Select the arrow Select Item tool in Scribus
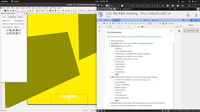The width and height of the screenshot is (200, 112). [37, 11]
